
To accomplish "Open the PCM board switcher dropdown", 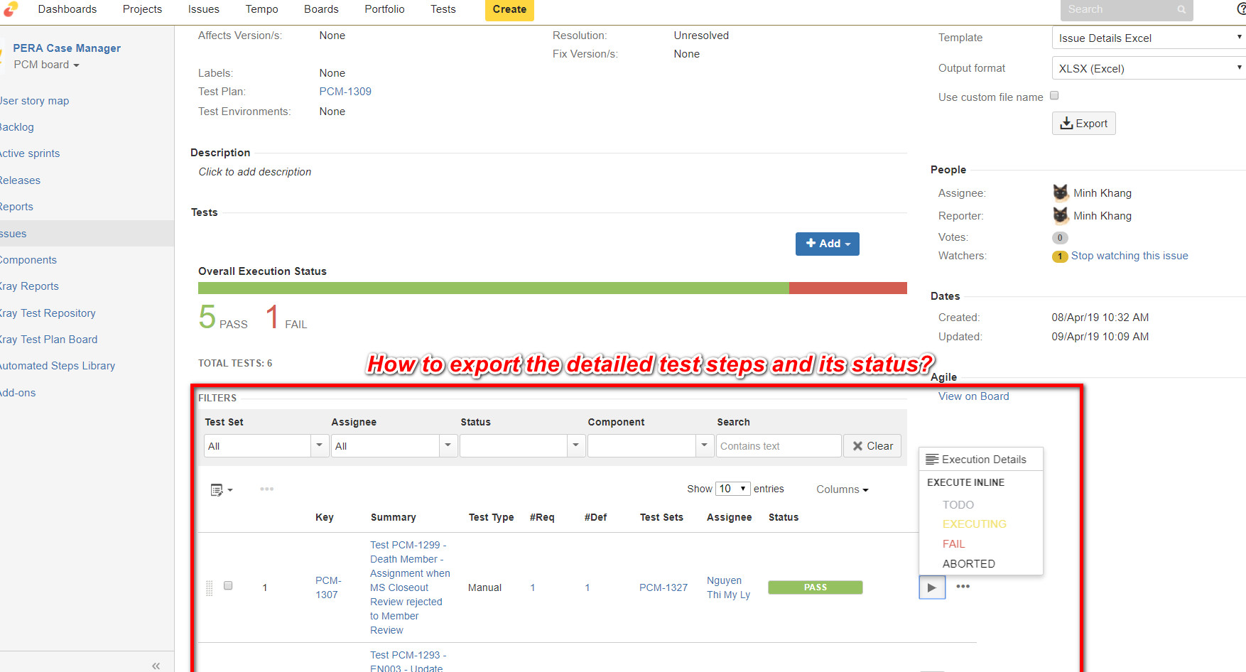I will pos(46,65).
